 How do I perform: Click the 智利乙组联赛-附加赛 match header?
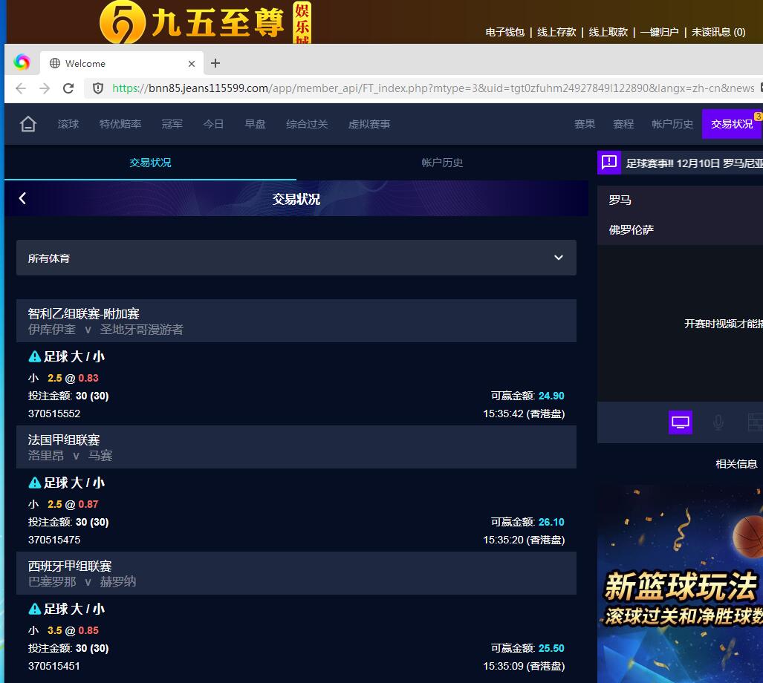296,321
